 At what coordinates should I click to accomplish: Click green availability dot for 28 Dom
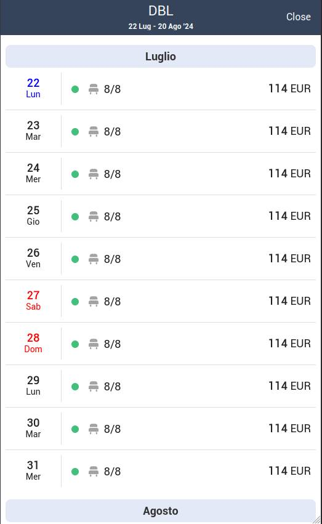tap(75, 344)
